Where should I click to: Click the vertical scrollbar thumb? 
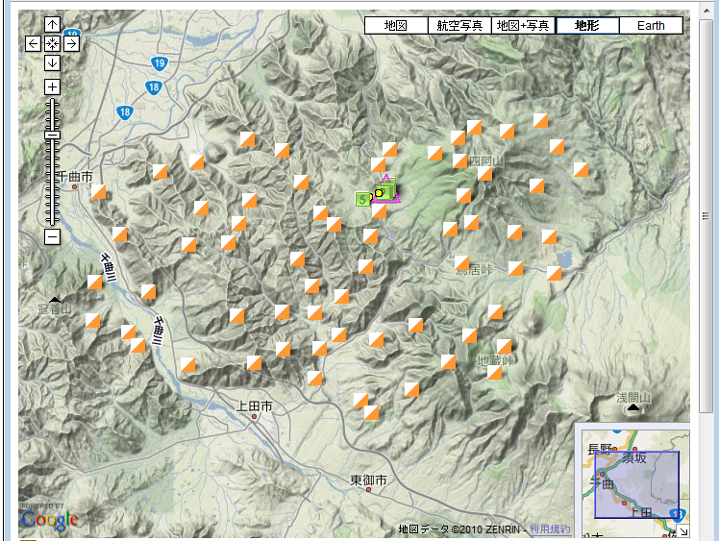706,215
